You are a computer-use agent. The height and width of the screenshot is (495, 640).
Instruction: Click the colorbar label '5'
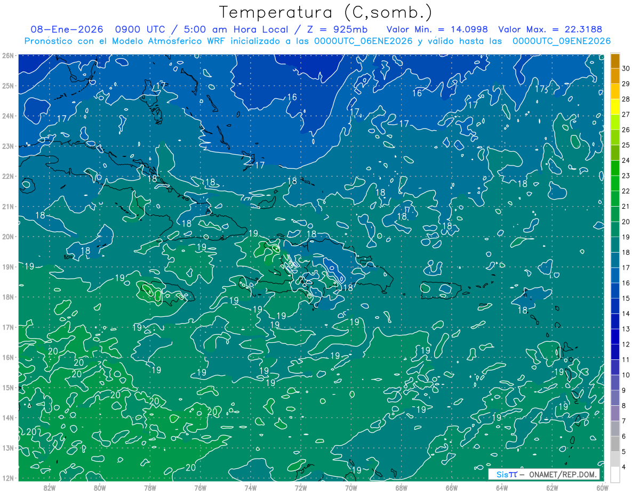tap(624, 452)
